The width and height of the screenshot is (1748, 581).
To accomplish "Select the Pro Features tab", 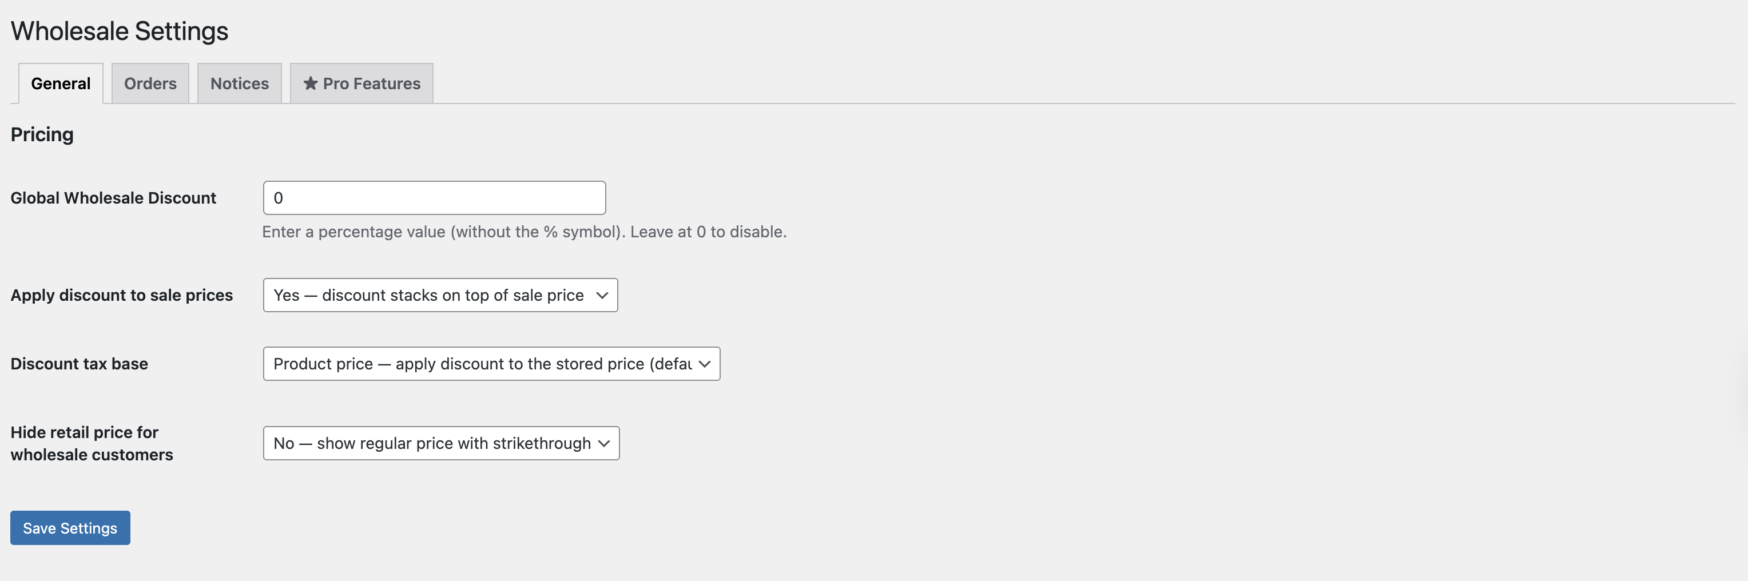I will 360,83.
